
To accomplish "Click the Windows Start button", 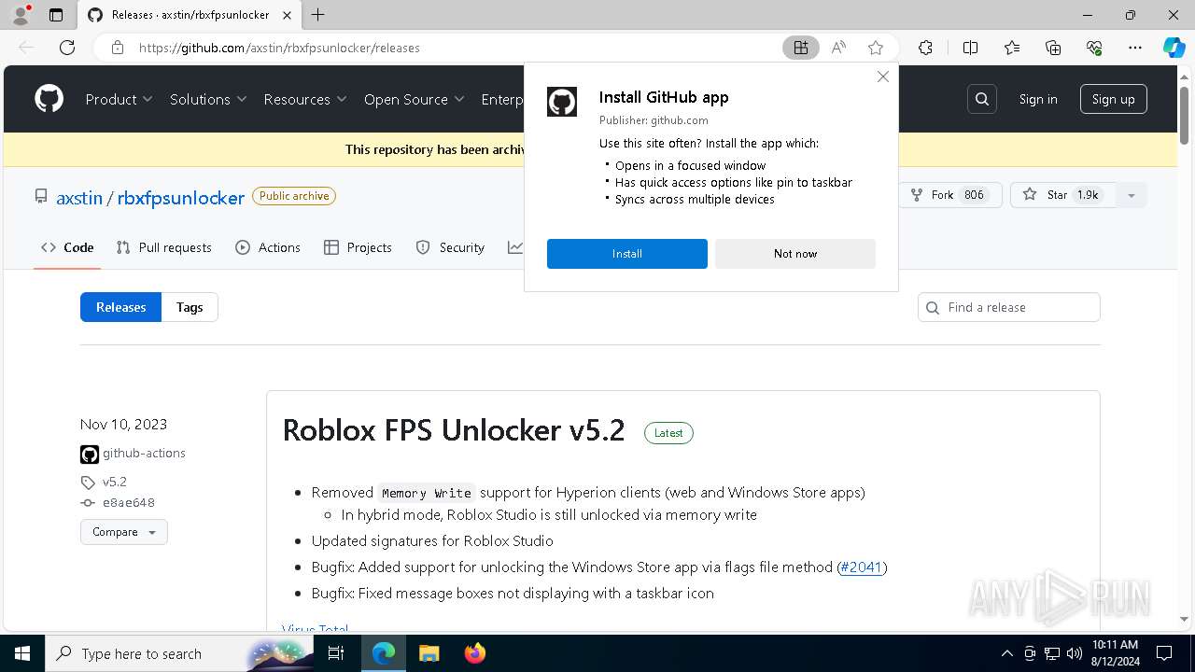I will pyautogui.click(x=21, y=653).
